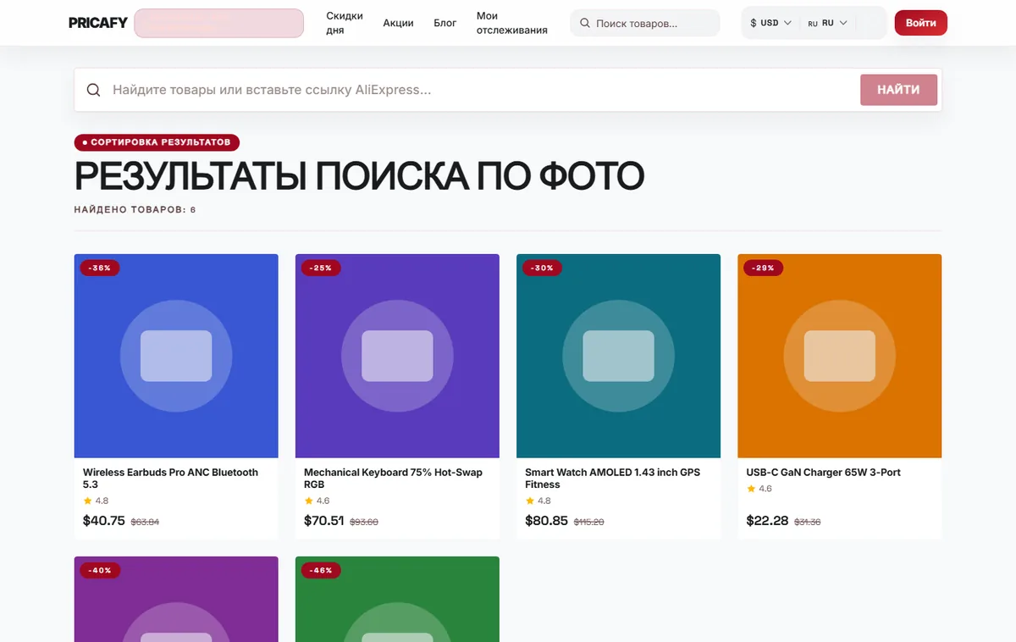The image size is (1016, 642).
Task: Open the USD currency dropdown
Action: 770,23
